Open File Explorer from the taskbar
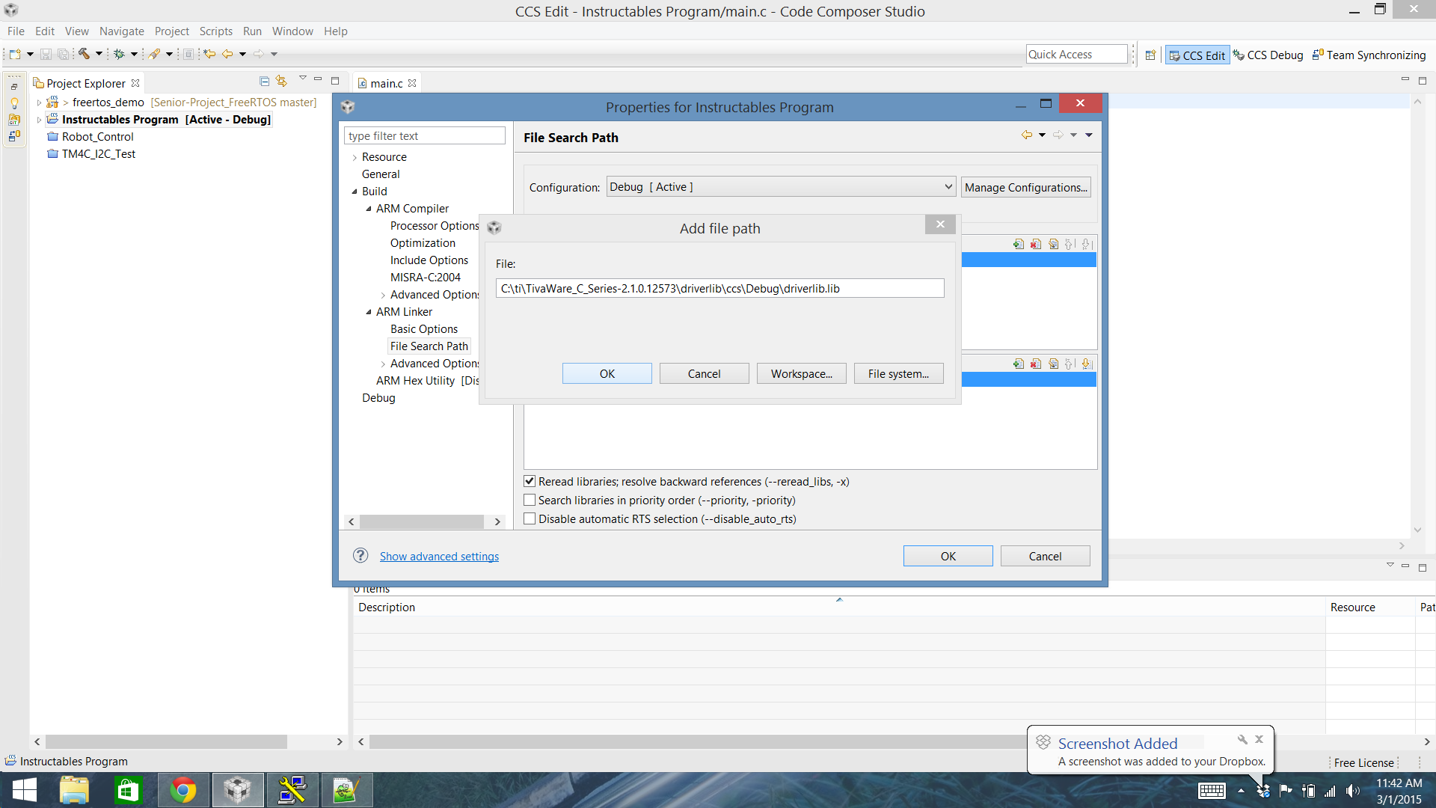The image size is (1436, 808). tap(74, 790)
